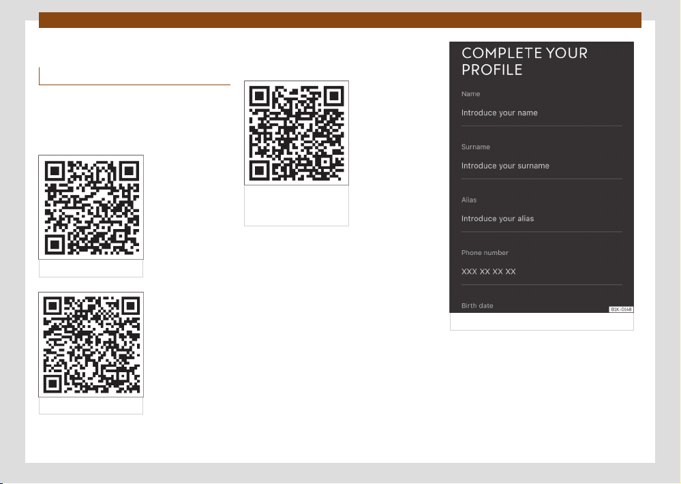Click the QR code next to the profile form

(x=297, y=133)
